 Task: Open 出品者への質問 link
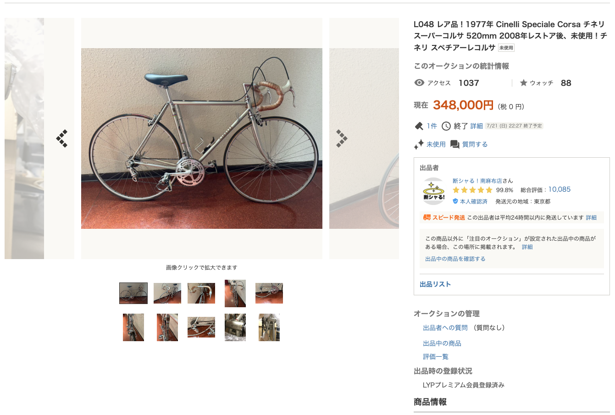445,328
